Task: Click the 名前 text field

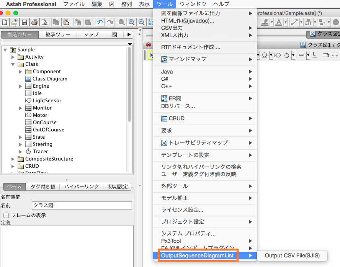Action: tap(82, 205)
